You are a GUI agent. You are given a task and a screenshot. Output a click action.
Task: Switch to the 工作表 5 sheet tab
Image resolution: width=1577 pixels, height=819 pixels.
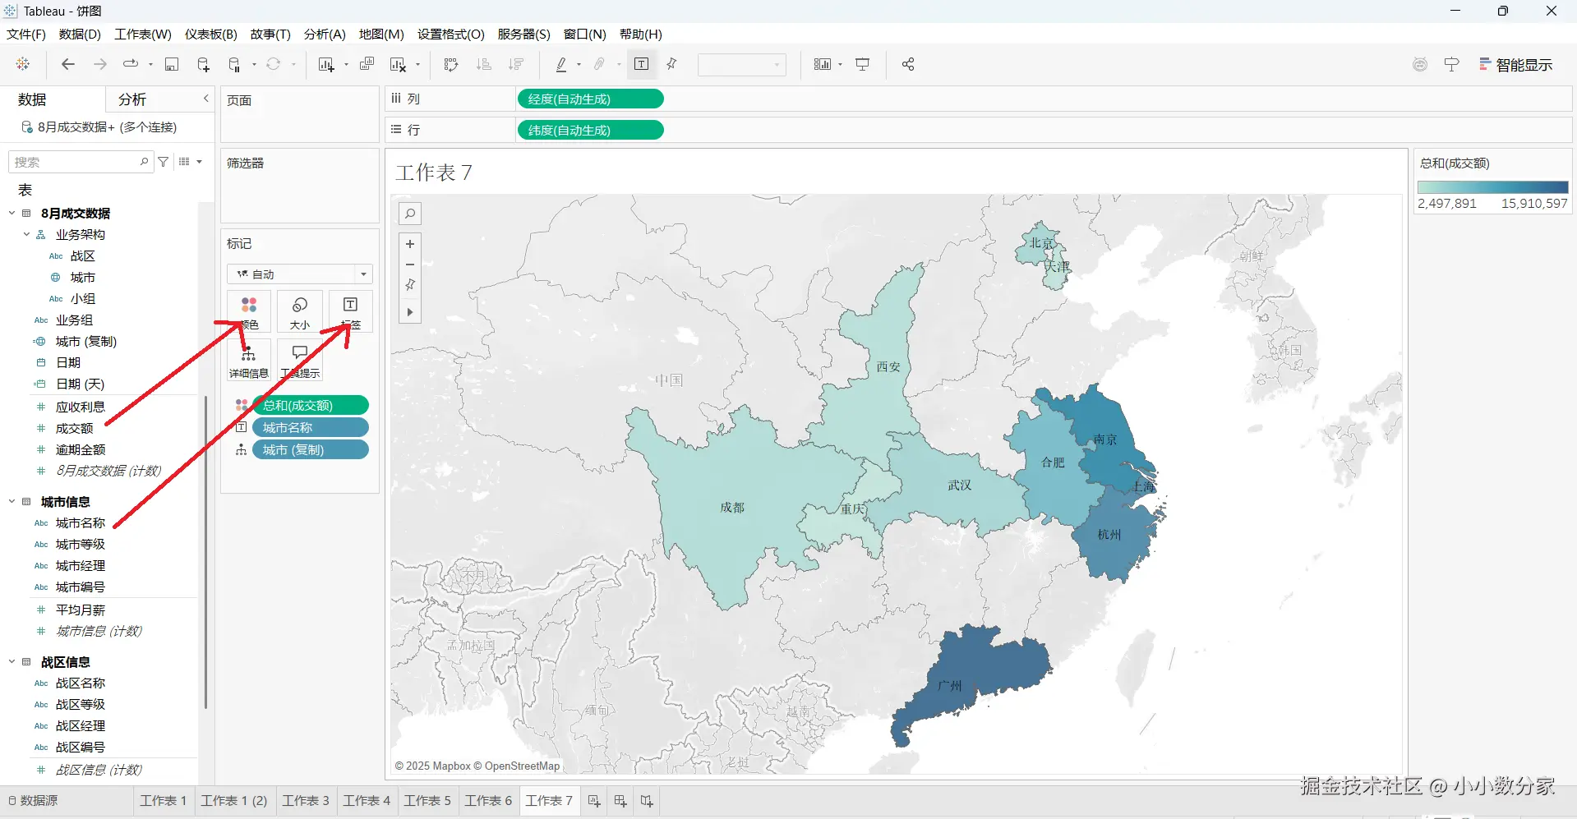coord(427,801)
